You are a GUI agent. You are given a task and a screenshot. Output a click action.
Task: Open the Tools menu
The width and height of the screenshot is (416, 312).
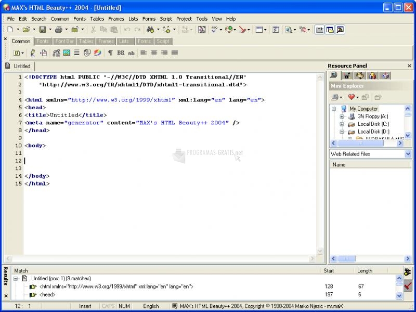(202, 19)
